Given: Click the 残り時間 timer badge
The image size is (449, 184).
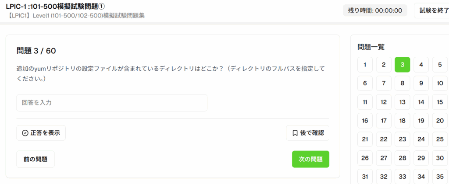Looking at the screenshot, I should tap(375, 10).
